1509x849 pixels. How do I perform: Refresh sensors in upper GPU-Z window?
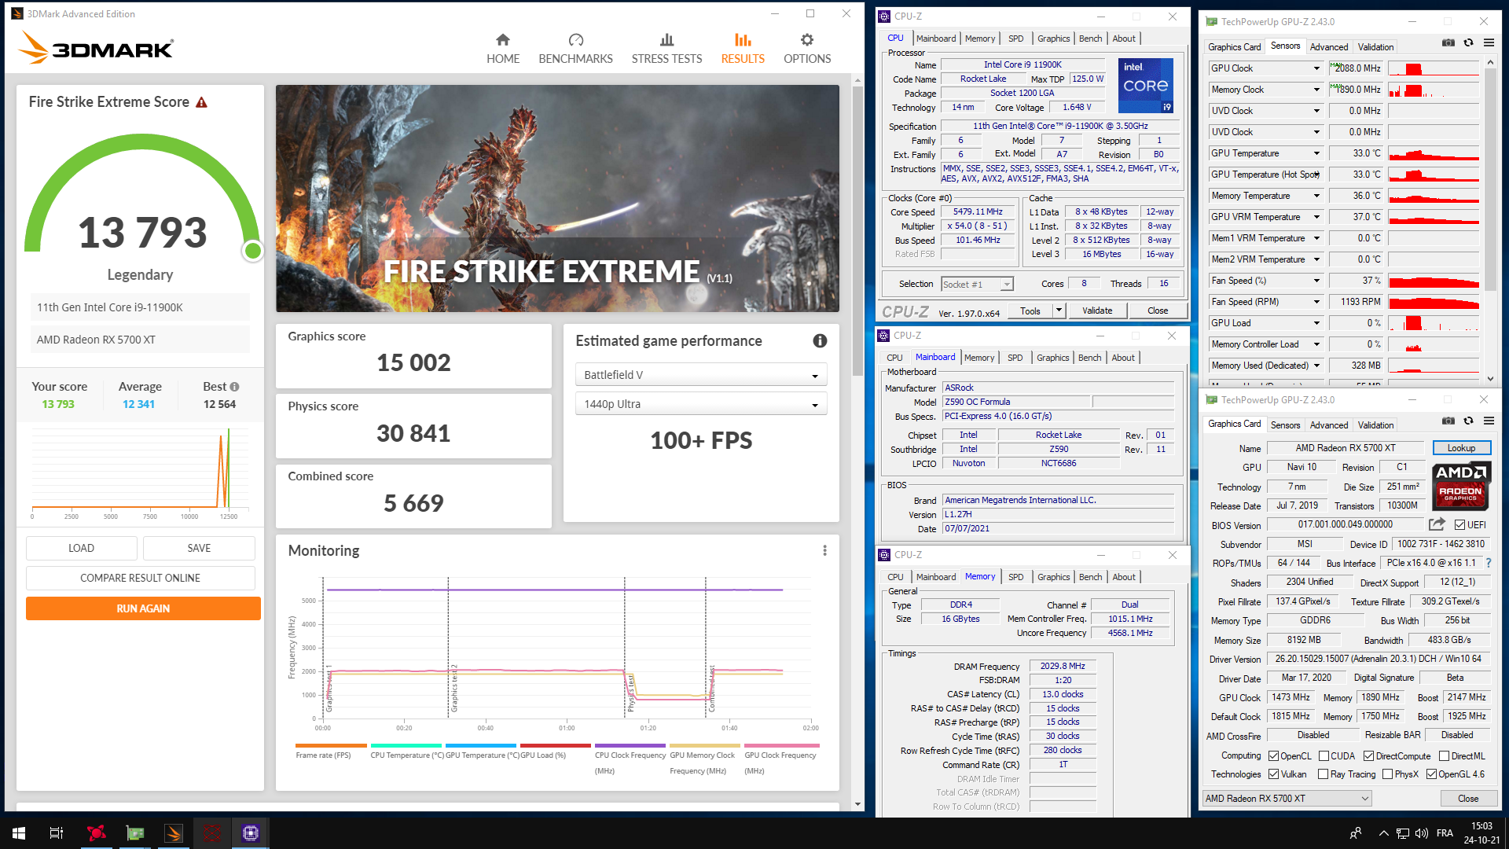tap(1468, 43)
